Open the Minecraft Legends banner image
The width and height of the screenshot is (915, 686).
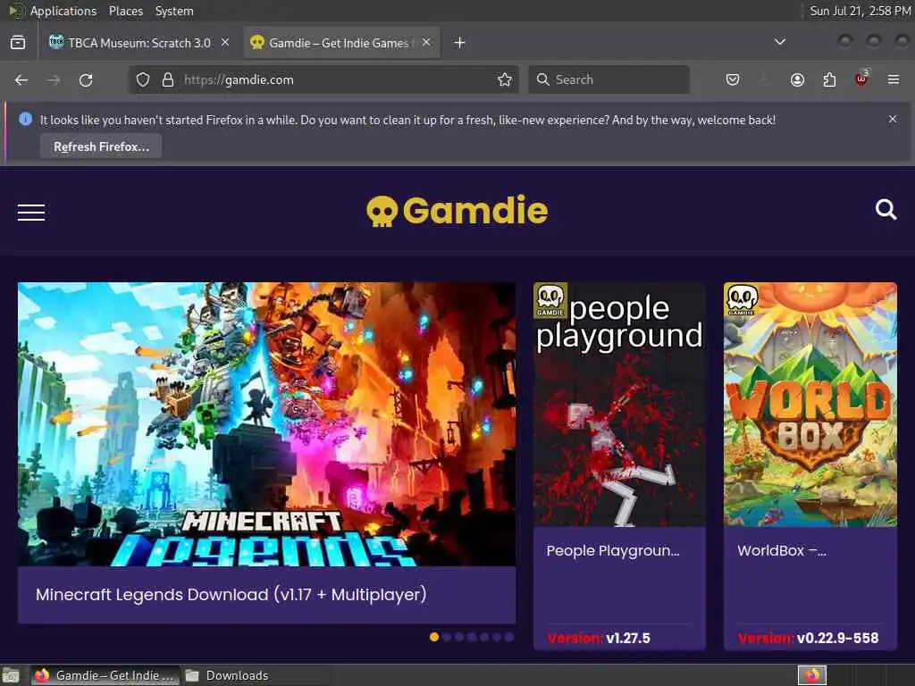266,424
